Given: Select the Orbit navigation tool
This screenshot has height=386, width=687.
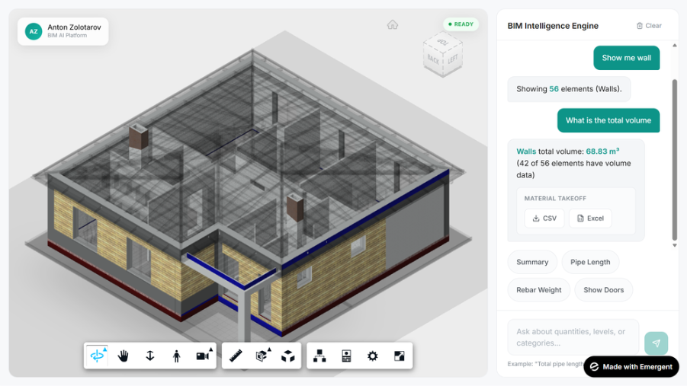Looking at the screenshot, I should click(x=98, y=356).
